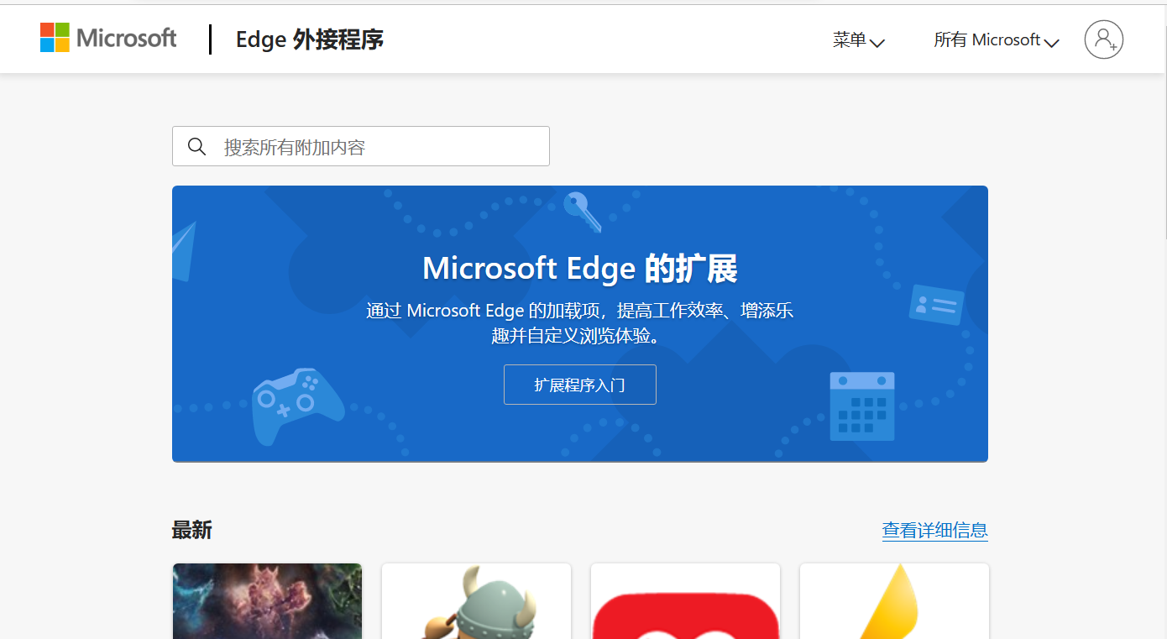1167x639 pixels.
Task: Click the calendar icon on the banner
Action: (861, 406)
